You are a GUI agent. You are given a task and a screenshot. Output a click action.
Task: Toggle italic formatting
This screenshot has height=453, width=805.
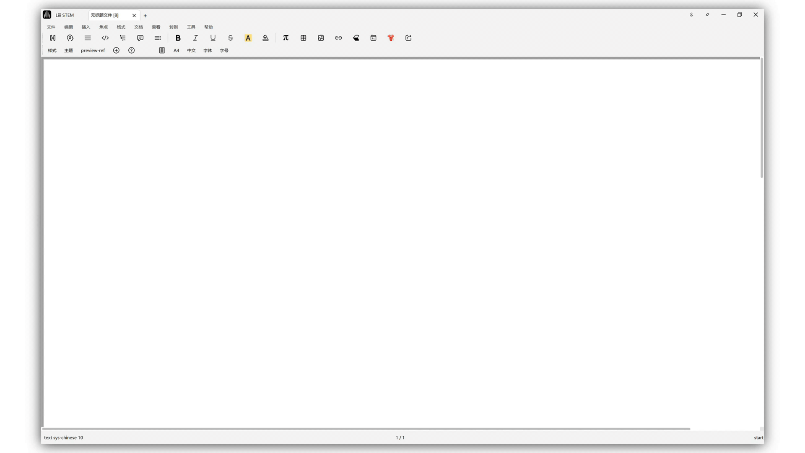195,38
